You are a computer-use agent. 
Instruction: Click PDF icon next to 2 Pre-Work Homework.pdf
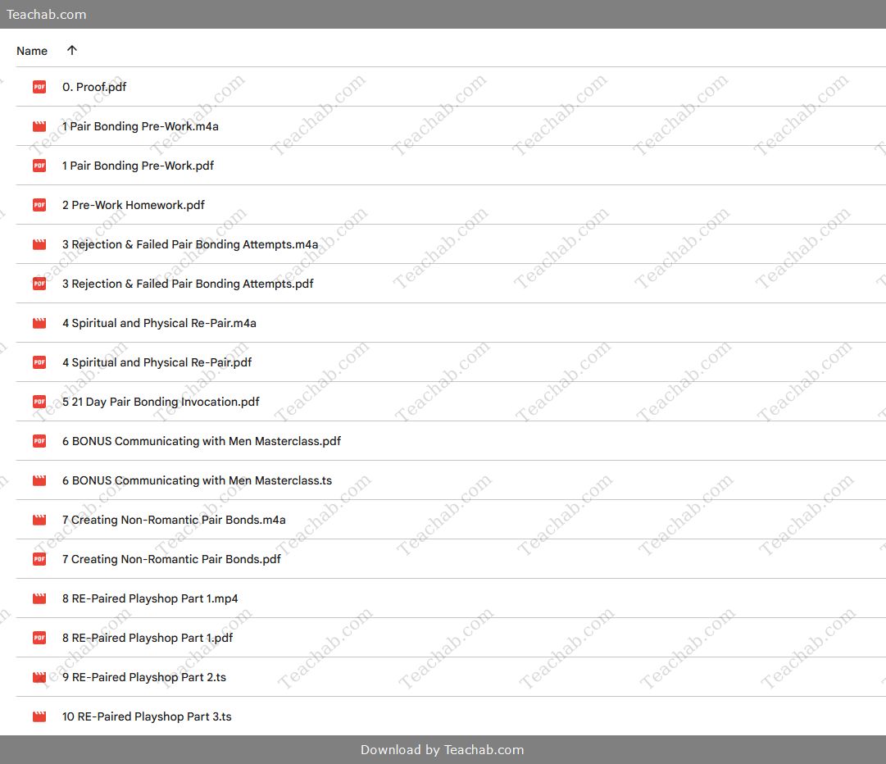pos(39,205)
